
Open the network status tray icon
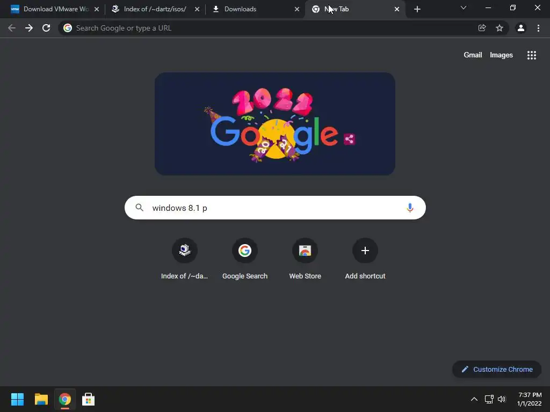coord(489,399)
